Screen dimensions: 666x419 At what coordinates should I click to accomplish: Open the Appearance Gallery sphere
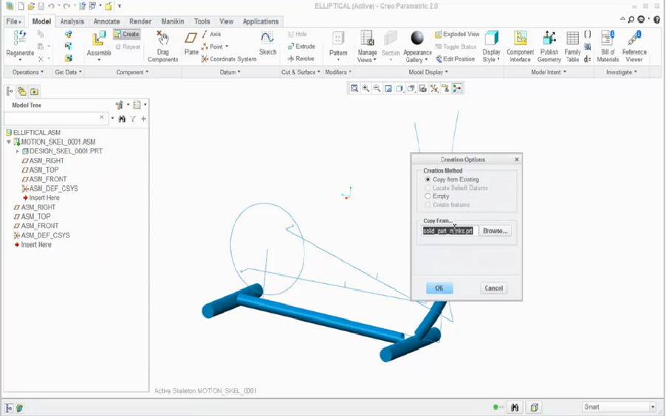pyautogui.click(x=417, y=38)
